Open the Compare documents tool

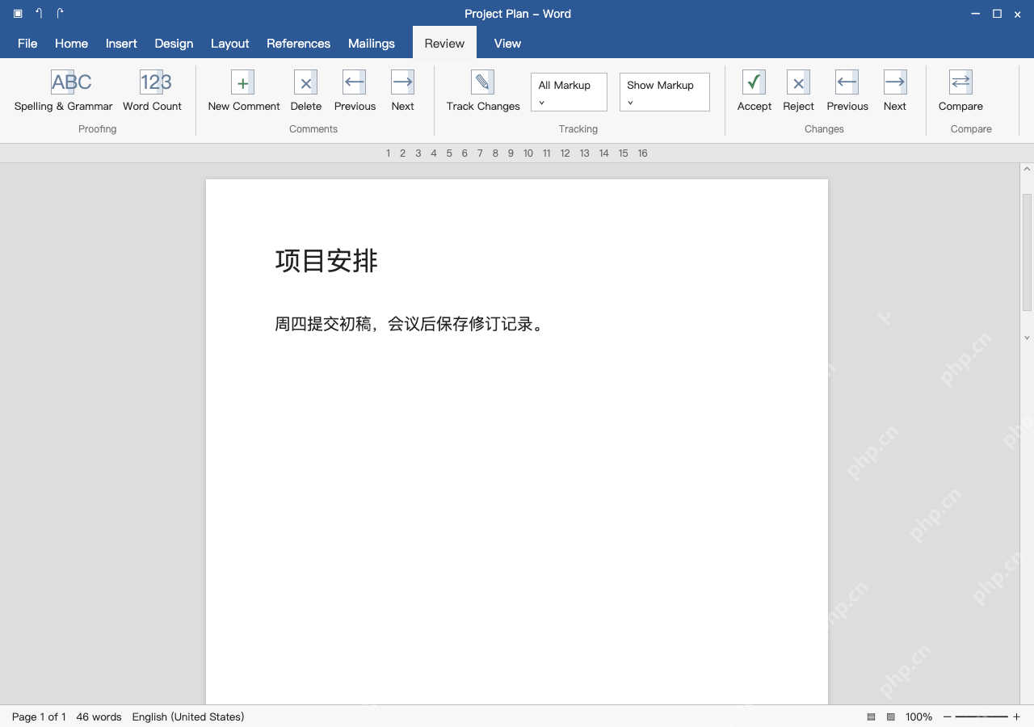pos(960,91)
